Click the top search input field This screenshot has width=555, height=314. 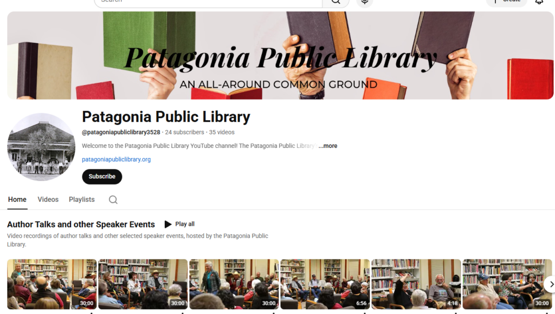click(208, 2)
